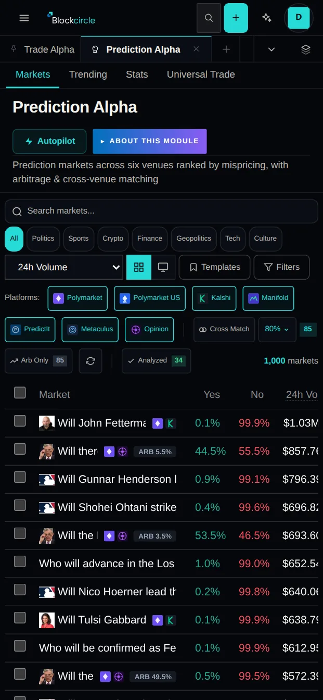Screen dimensions: 323x700
Task: Check the Gunnar Henderson market row
Action: (20, 477)
